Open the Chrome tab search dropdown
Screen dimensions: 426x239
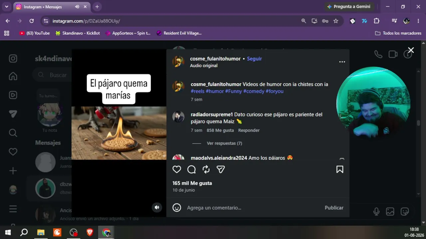[x=6, y=7]
